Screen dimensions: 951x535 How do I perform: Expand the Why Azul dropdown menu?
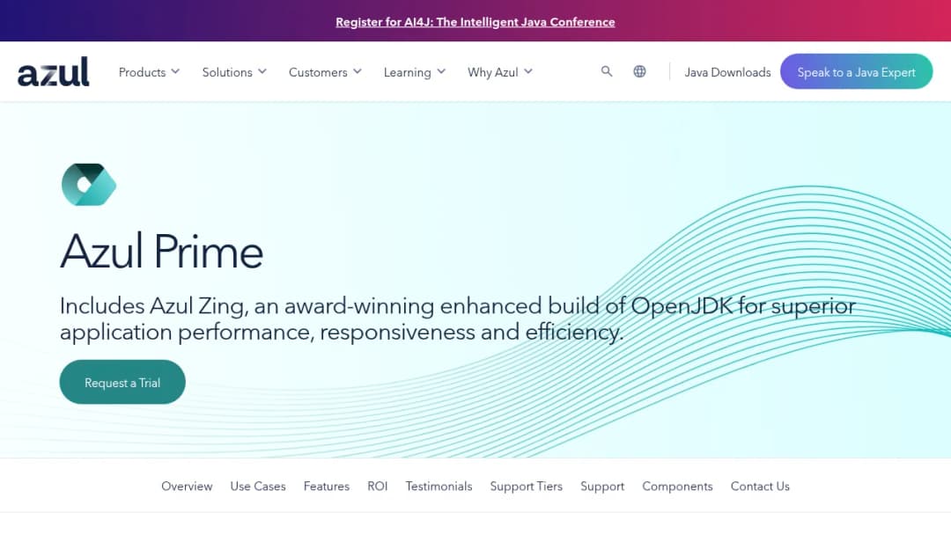(x=500, y=72)
